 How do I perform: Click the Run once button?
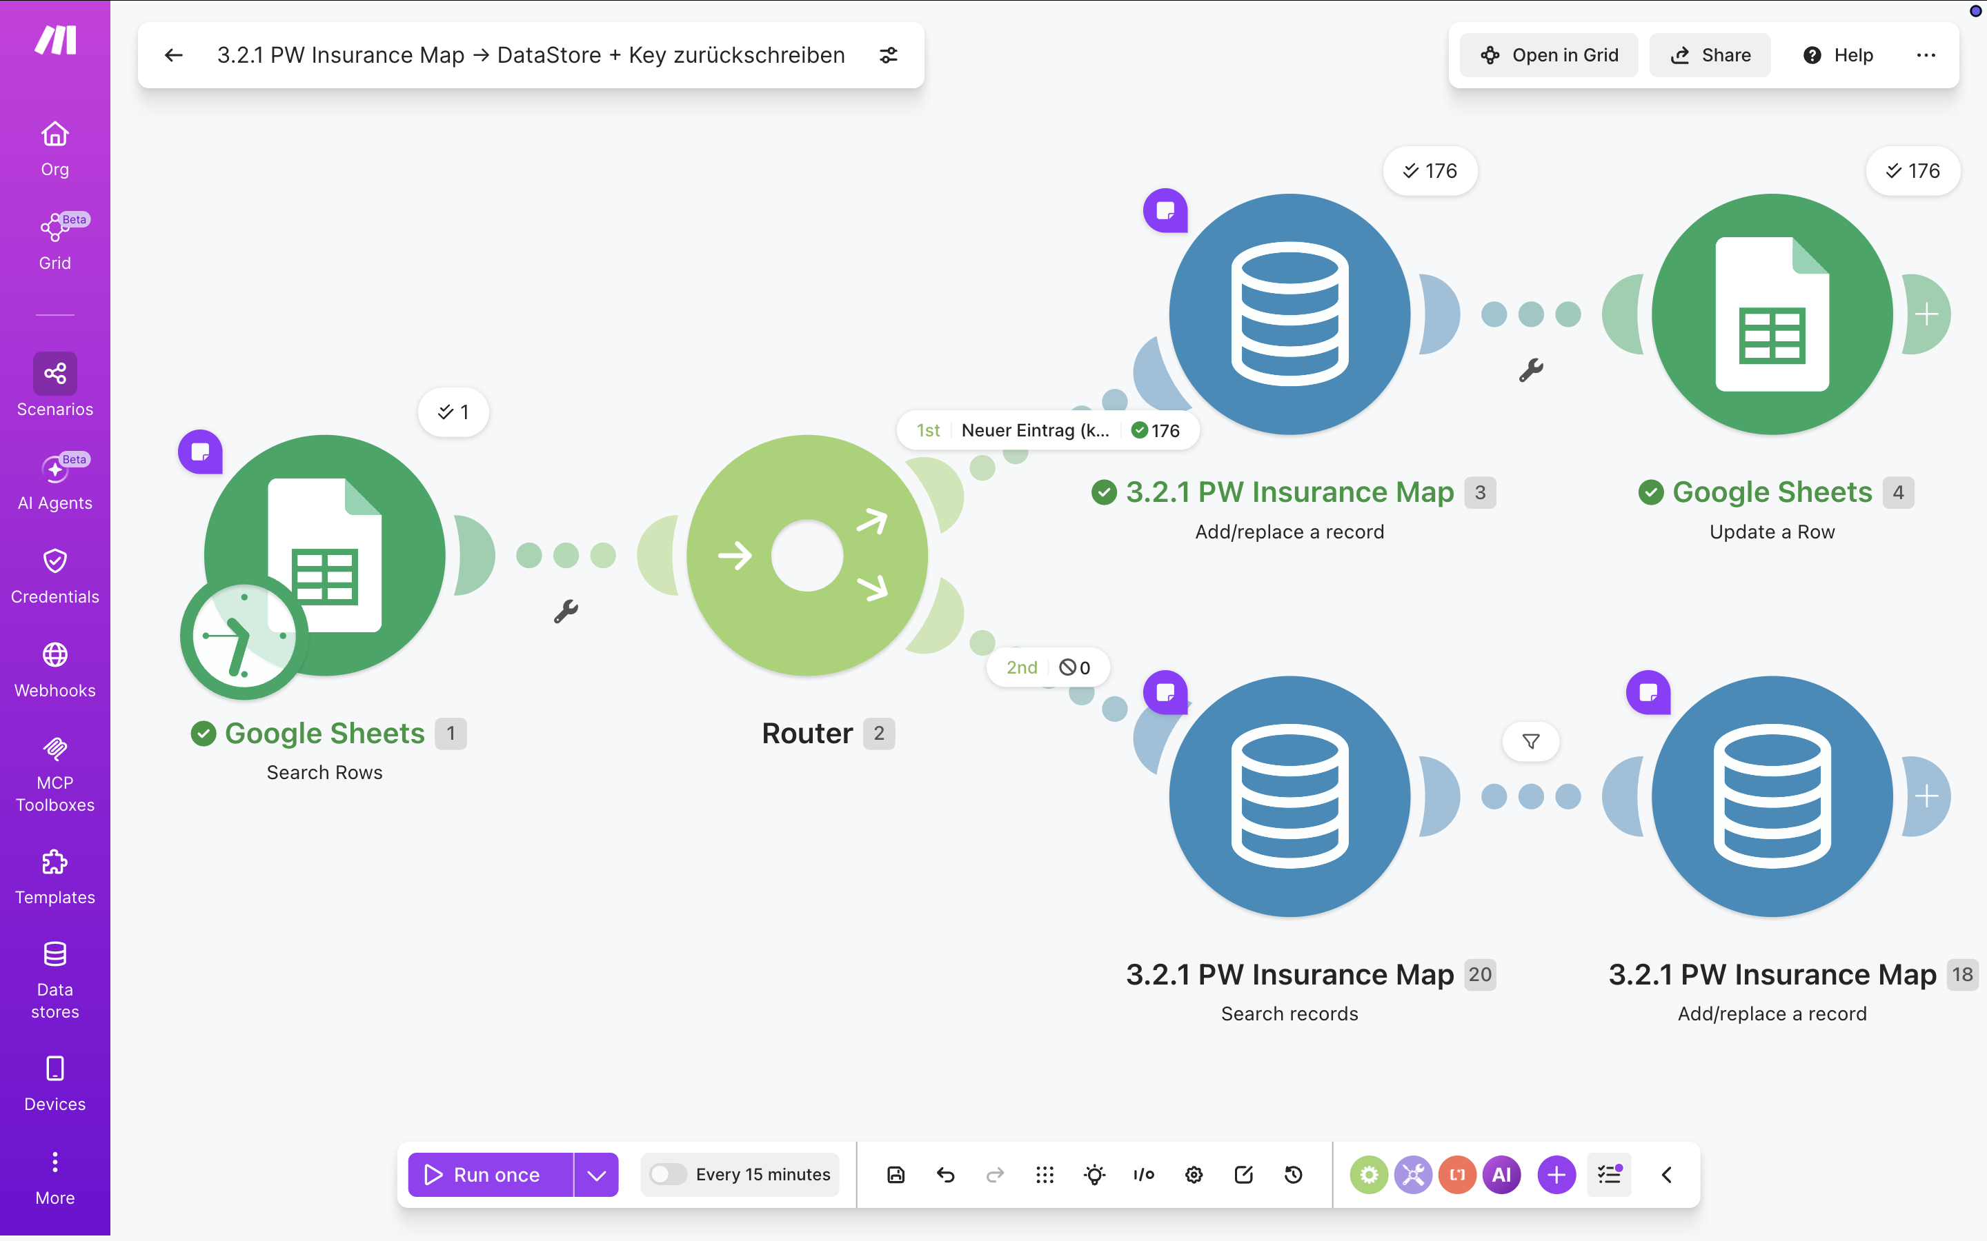(x=490, y=1175)
